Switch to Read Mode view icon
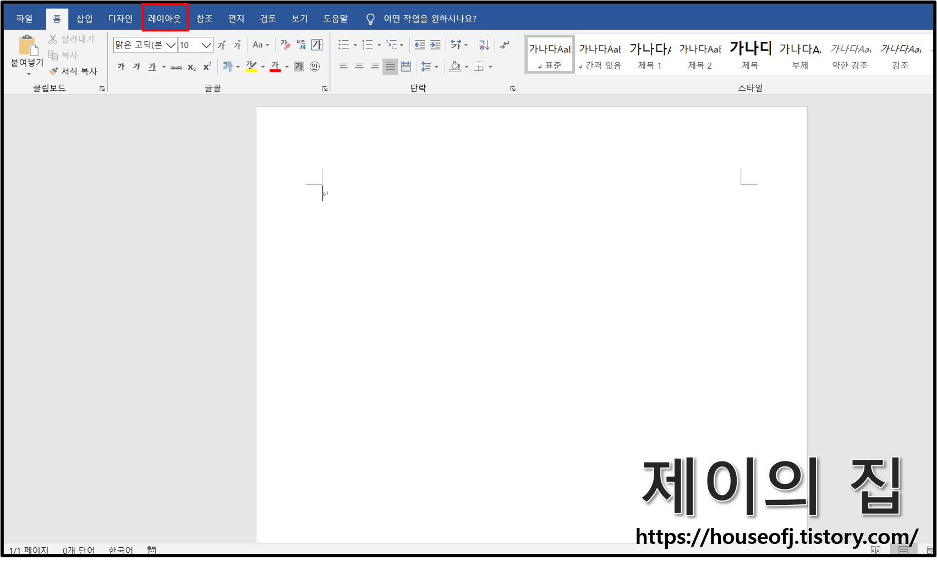937x561 pixels. [875, 550]
